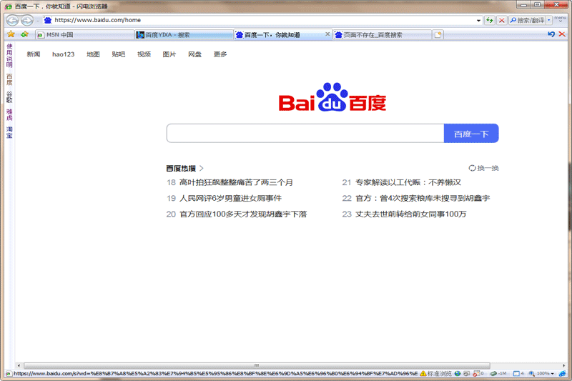Viewport: 572px width, 381px height.
Task: Add page to favorites with green plus star
Action: pyautogui.click(x=24, y=34)
